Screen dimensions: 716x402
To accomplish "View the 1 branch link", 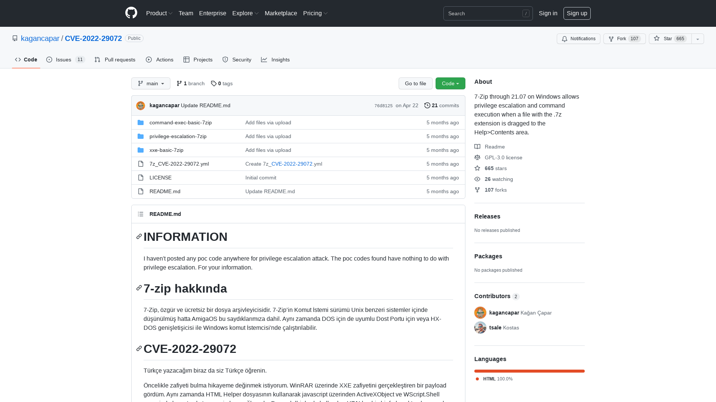I will [x=191, y=83].
